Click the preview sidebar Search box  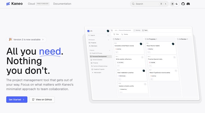pos(98,35)
